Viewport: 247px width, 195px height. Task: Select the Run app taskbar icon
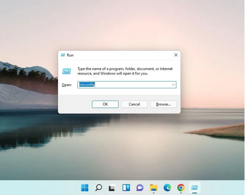(x=195, y=188)
